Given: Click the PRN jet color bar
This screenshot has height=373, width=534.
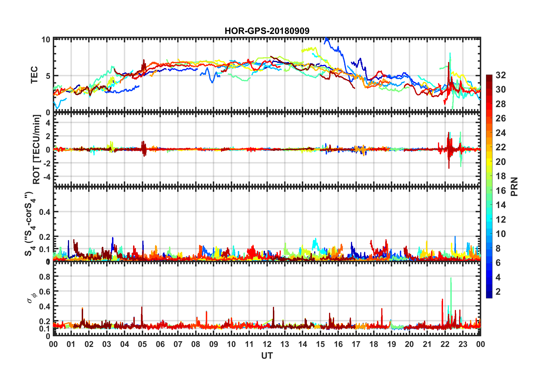Looking at the screenshot, I should [489, 186].
